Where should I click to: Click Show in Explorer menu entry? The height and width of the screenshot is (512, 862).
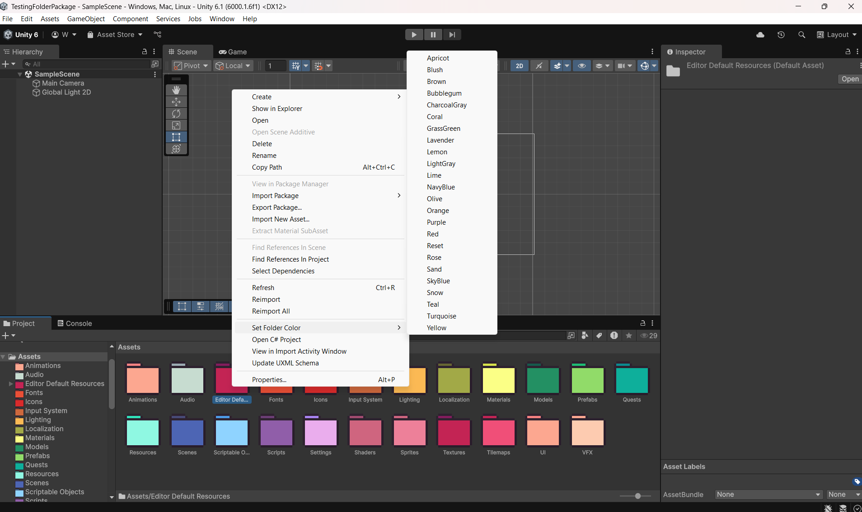(277, 109)
